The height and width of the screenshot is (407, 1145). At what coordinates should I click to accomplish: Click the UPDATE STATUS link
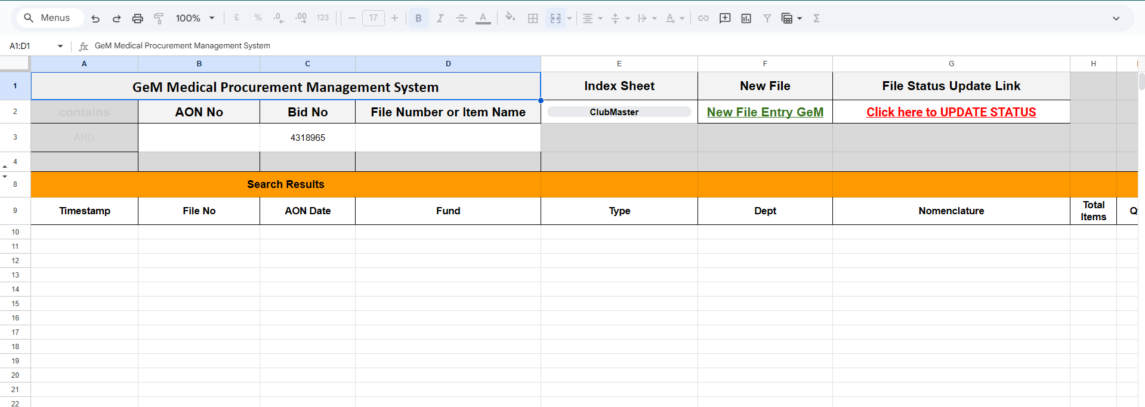[951, 112]
